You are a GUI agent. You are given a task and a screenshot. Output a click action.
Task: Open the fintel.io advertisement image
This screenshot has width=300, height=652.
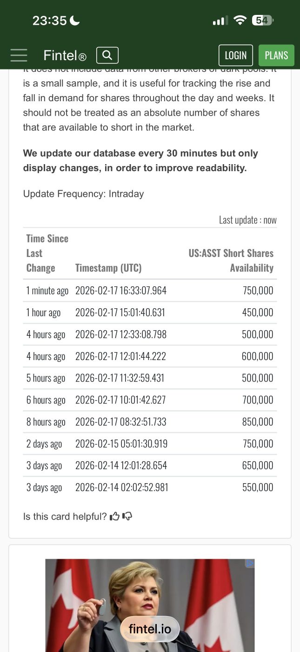(150, 605)
